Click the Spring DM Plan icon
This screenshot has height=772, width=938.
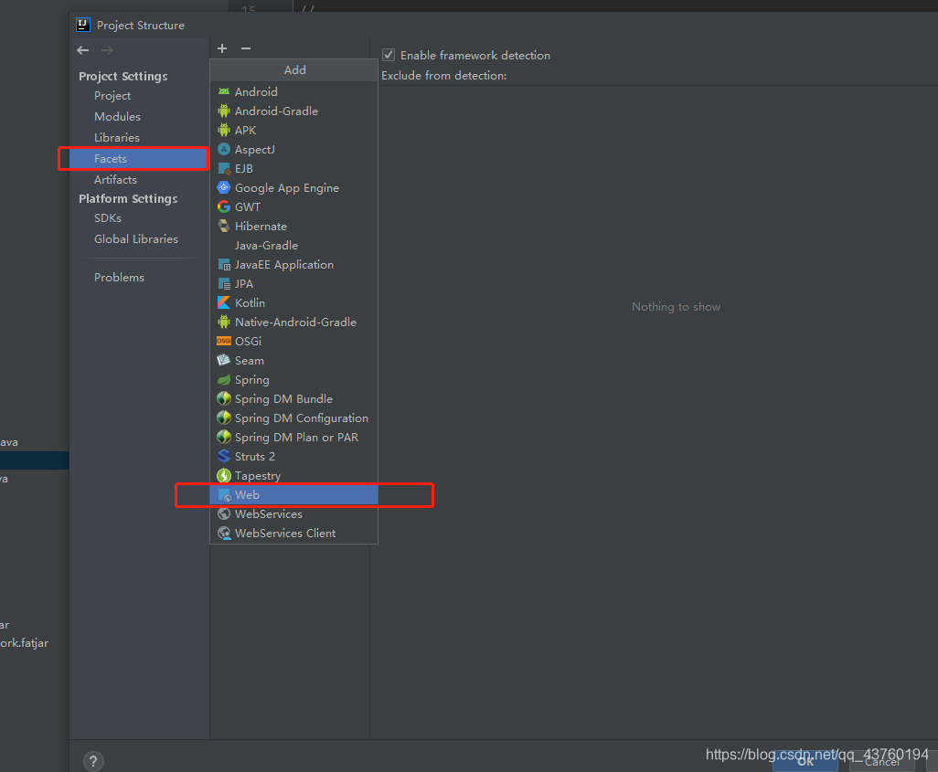224,437
